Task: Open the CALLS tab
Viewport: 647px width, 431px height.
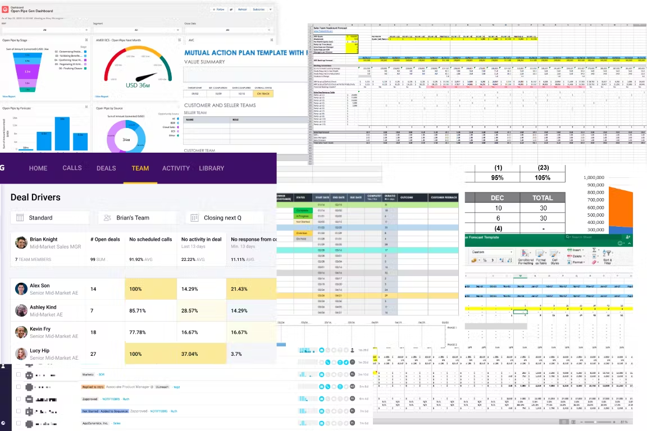Action: click(x=72, y=168)
